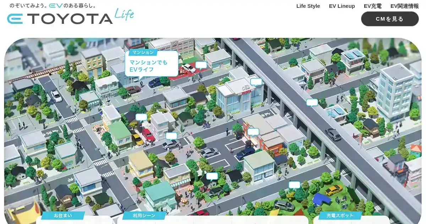The image size is (426, 224).
Task: Click the marker near the orange-roofed shops
Action: (x=253, y=132)
